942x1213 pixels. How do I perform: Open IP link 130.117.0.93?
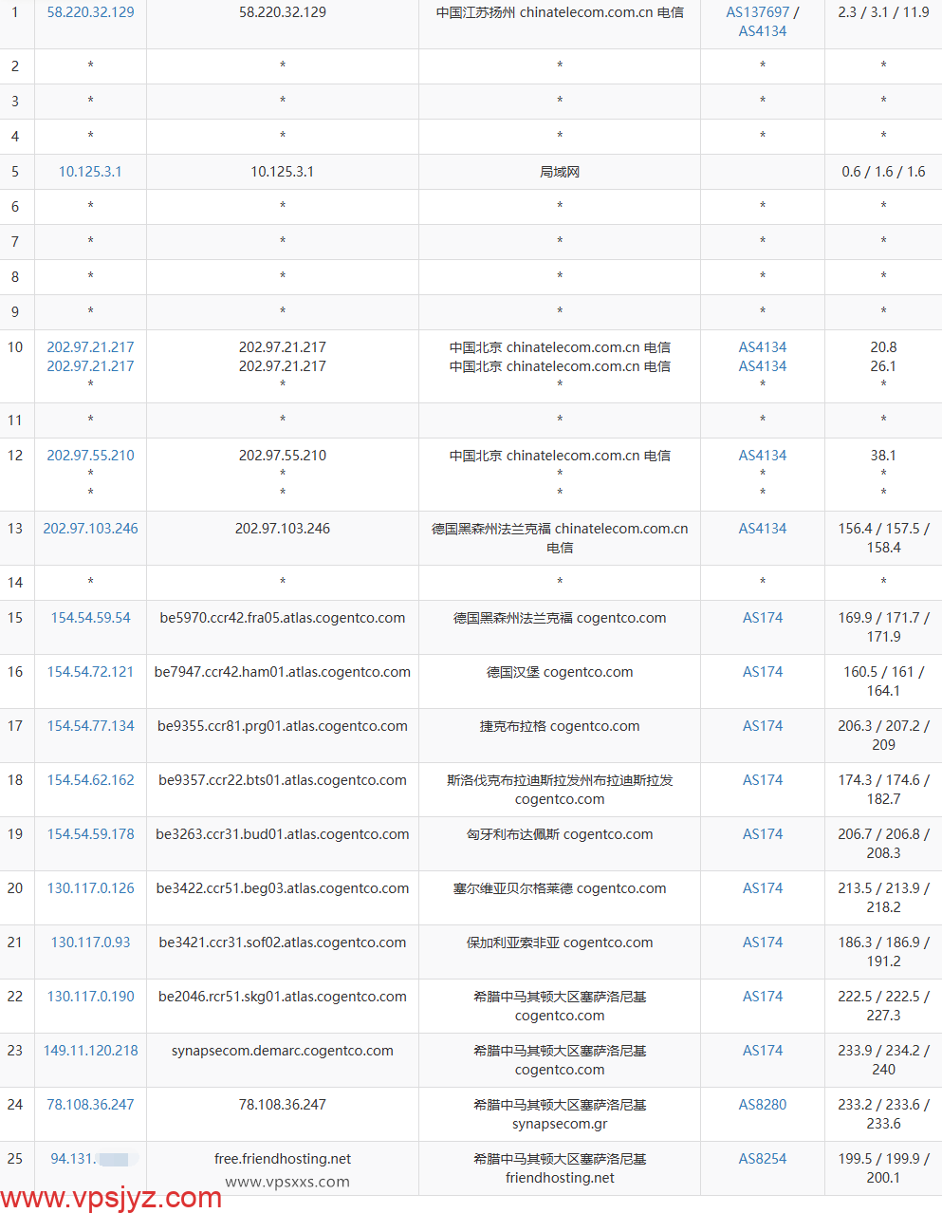[90, 942]
